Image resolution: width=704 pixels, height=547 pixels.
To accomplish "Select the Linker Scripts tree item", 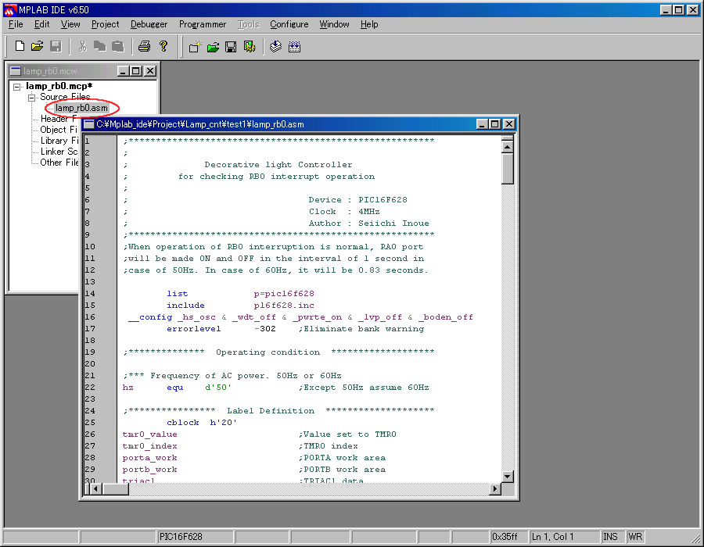I will click(59, 152).
